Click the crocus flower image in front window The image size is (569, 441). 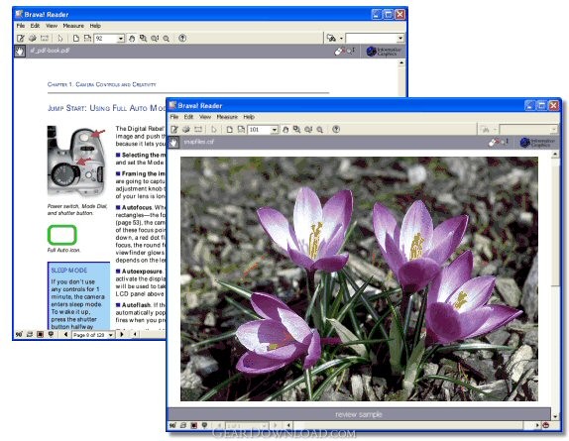(x=359, y=278)
